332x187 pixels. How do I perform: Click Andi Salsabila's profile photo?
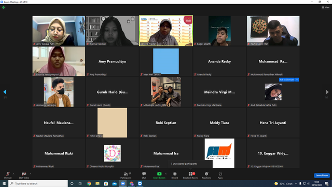tap(273, 92)
